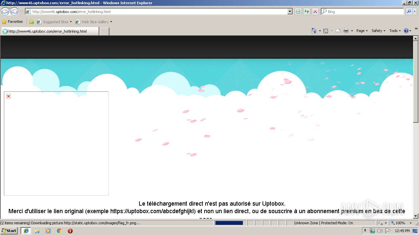Expand the Home button dropdown arrow

(320, 31)
